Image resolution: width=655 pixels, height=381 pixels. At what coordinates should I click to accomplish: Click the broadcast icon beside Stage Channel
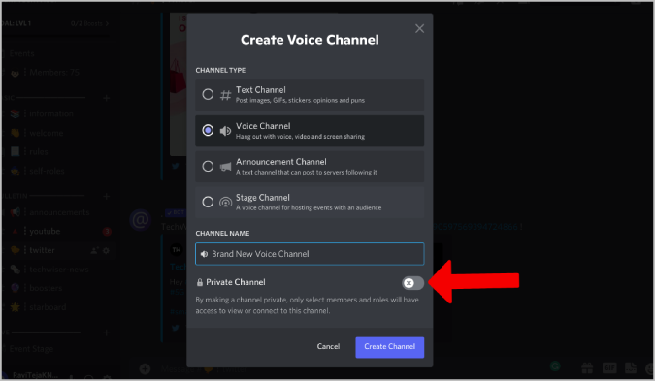coord(225,203)
